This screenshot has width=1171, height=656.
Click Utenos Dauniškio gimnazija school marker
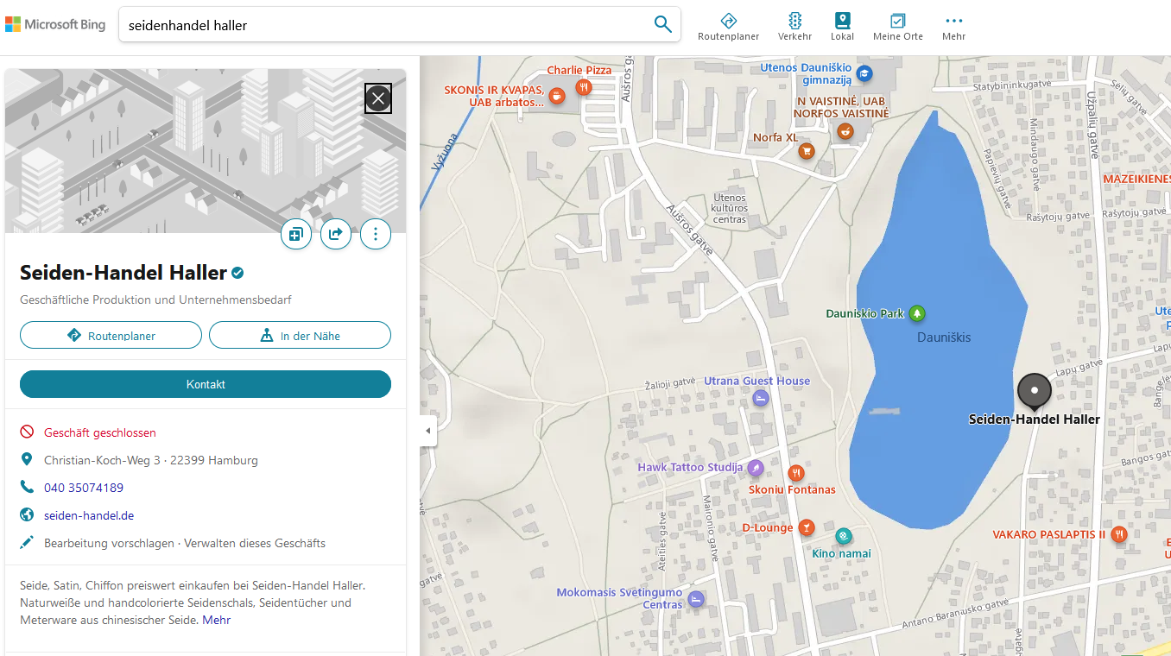click(864, 73)
